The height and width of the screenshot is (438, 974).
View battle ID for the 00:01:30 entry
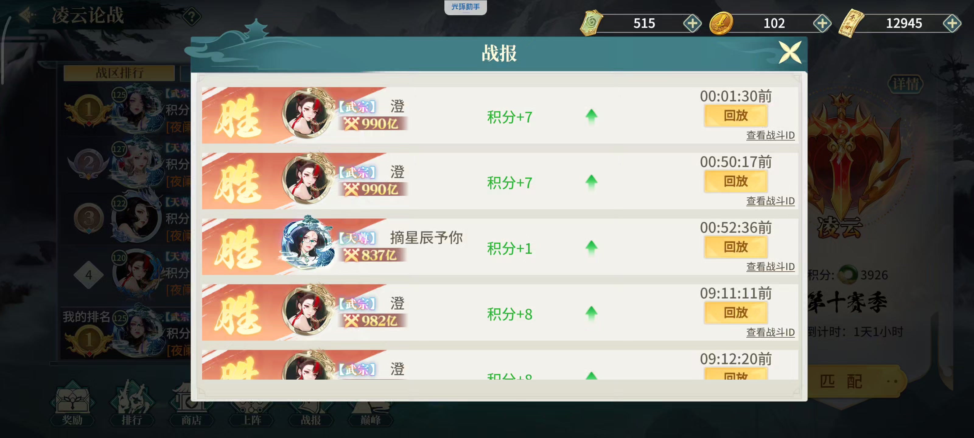tap(770, 135)
